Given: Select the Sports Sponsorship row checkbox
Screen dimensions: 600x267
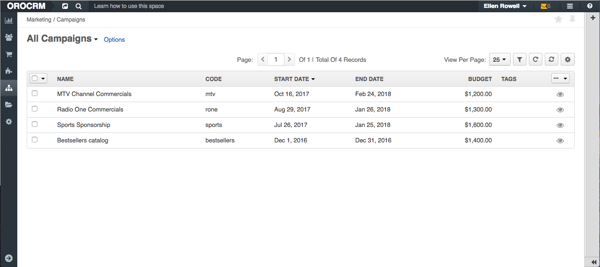Looking at the screenshot, I should [35, 125].
